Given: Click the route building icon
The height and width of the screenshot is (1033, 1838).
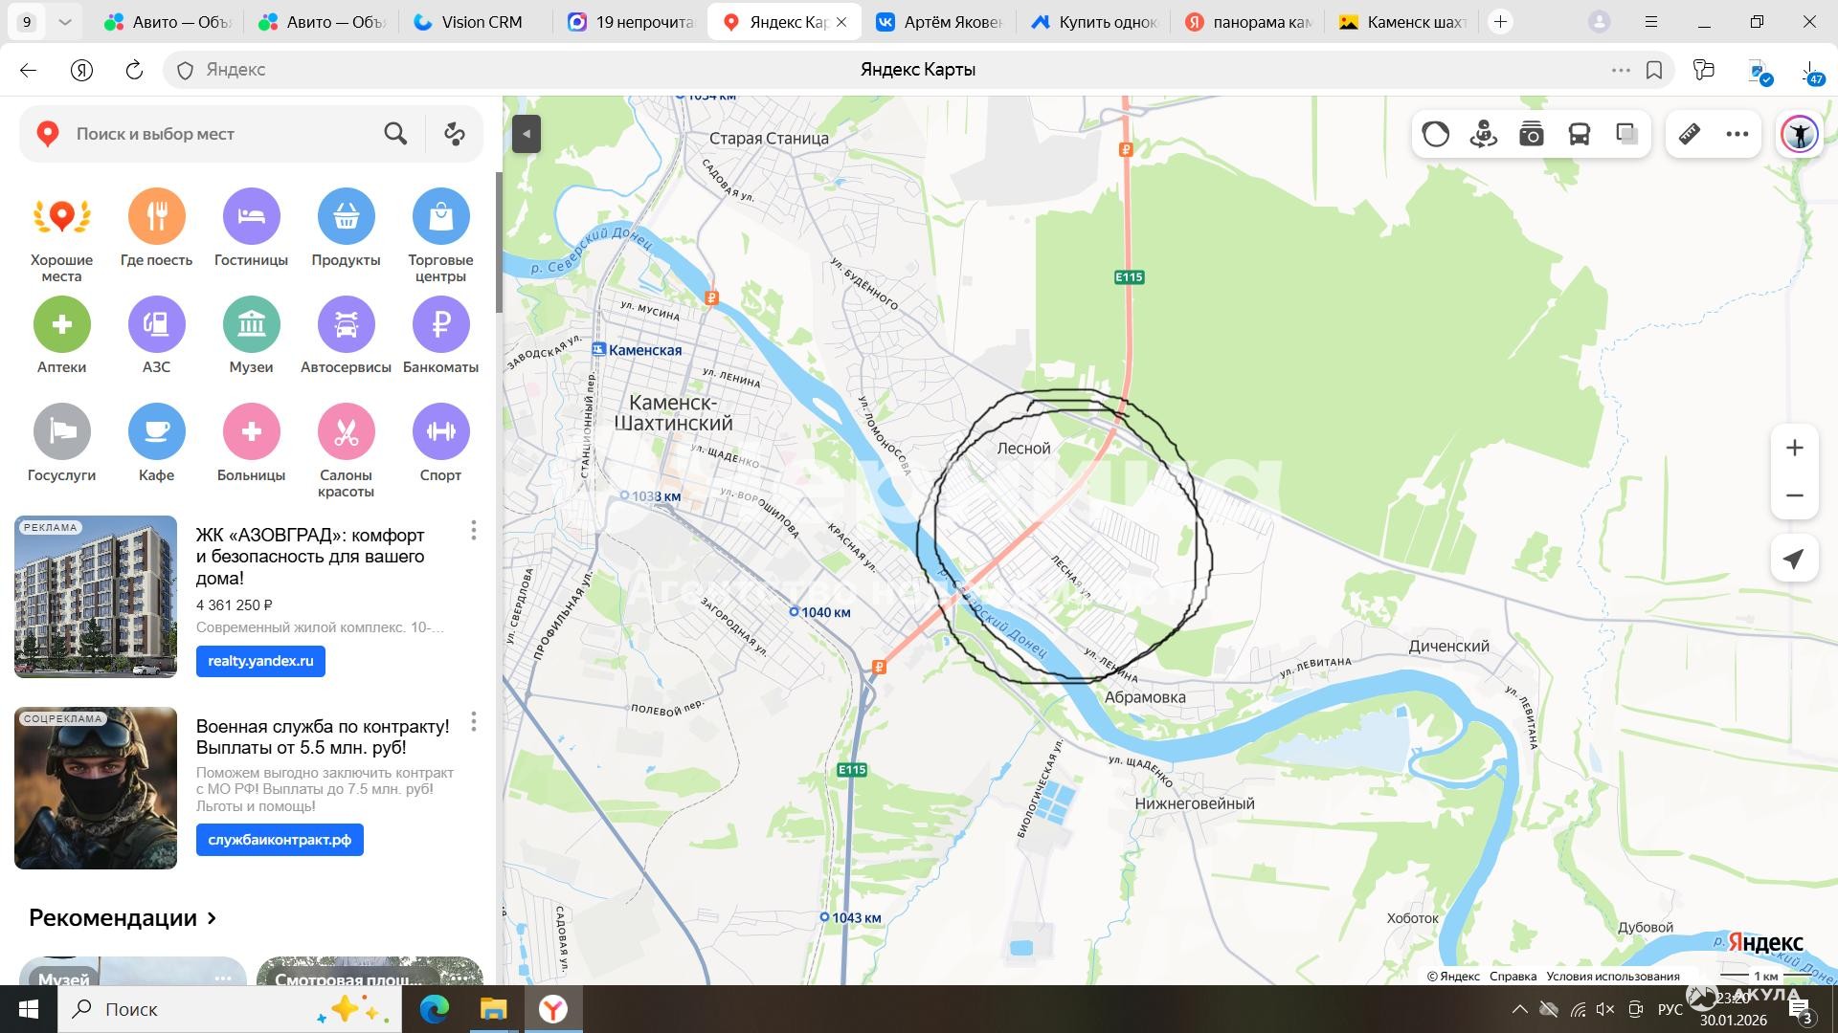Looking at the screenshot, I should point(455,134).
